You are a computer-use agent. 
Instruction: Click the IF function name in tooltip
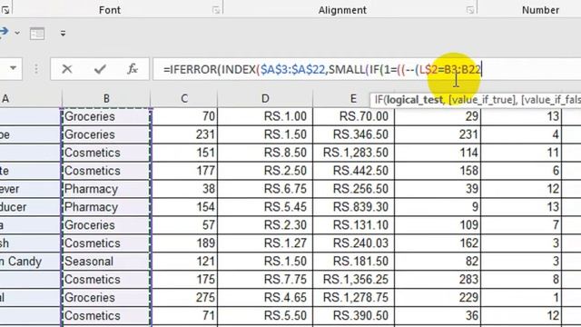pyautogui.click(x=379, y=100)
